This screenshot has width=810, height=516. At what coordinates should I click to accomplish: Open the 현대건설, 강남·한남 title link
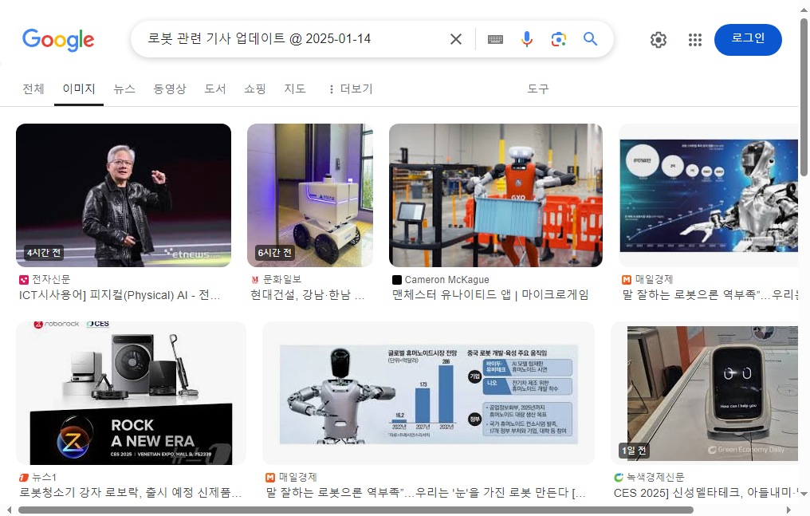(x=308, y=295)
